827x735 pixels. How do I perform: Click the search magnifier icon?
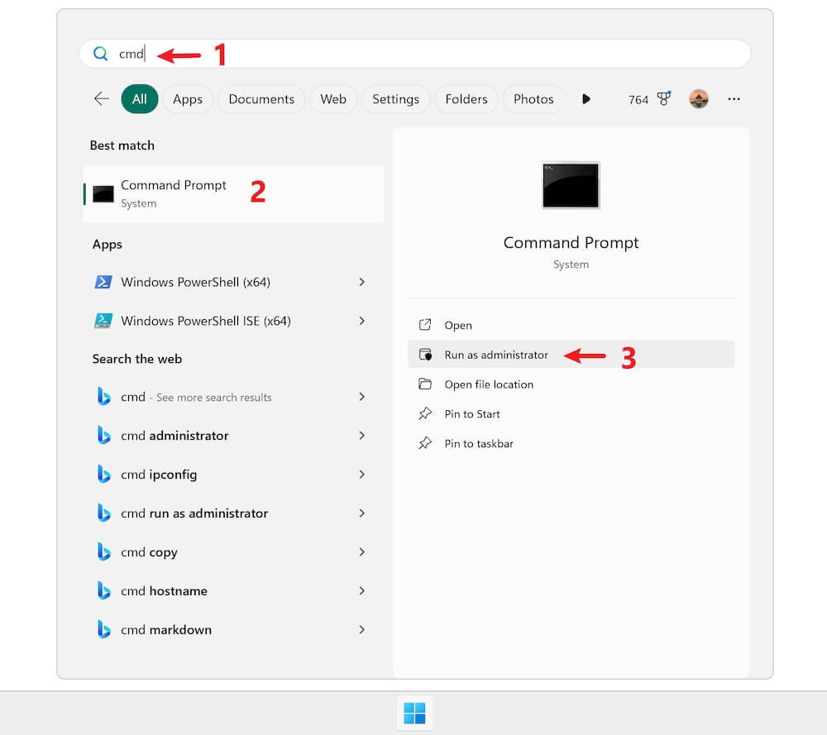[100, 54]
